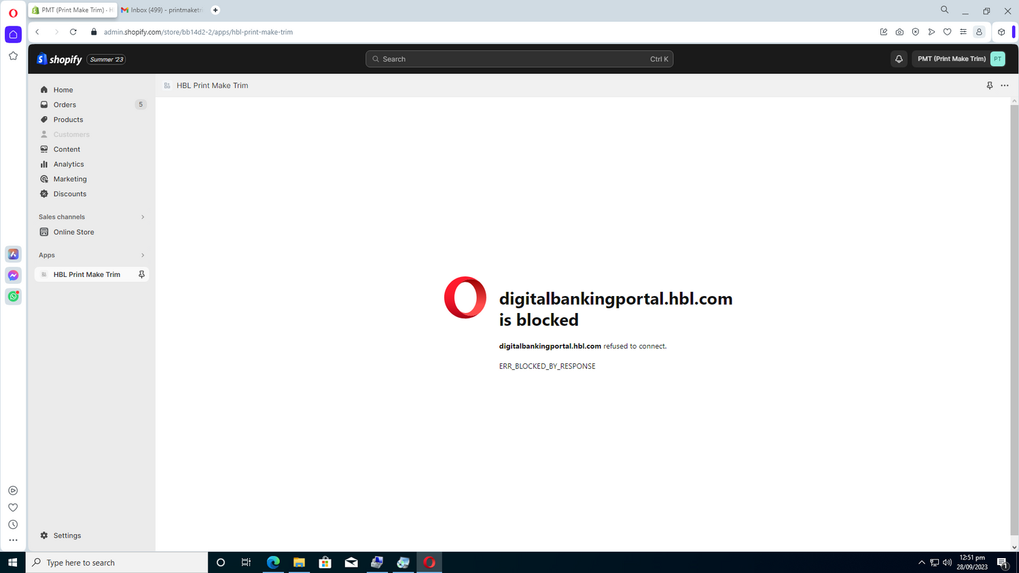Viewport: 1019px width, 573px height.
Task: Open the Opera menu logo
Action: (13, 13)
